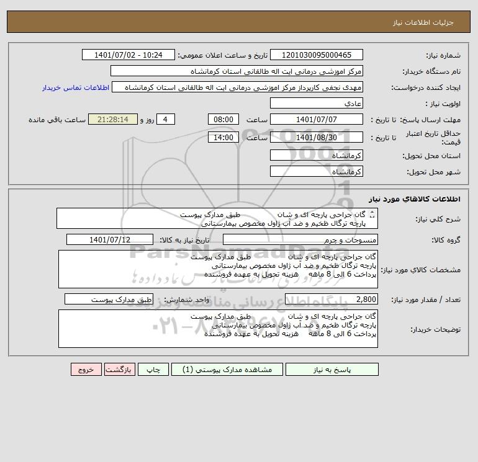Open مشاهده مدارک پیوستی (1) button
Screen dimensions: 478x462
pyautogui.click(x=227, y=370)
